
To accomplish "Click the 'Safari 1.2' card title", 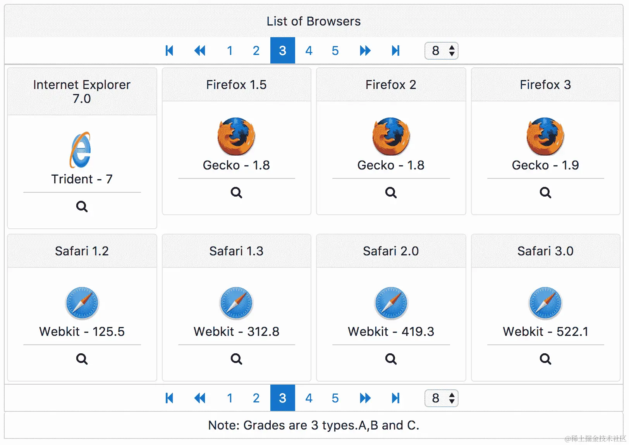I will pyautogui.click(x=82, y=251).
